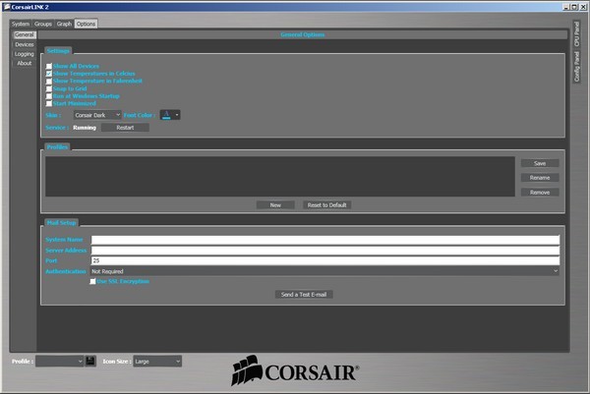Click the Port field containing 25
Screen dimensions: 590x394
325,260
